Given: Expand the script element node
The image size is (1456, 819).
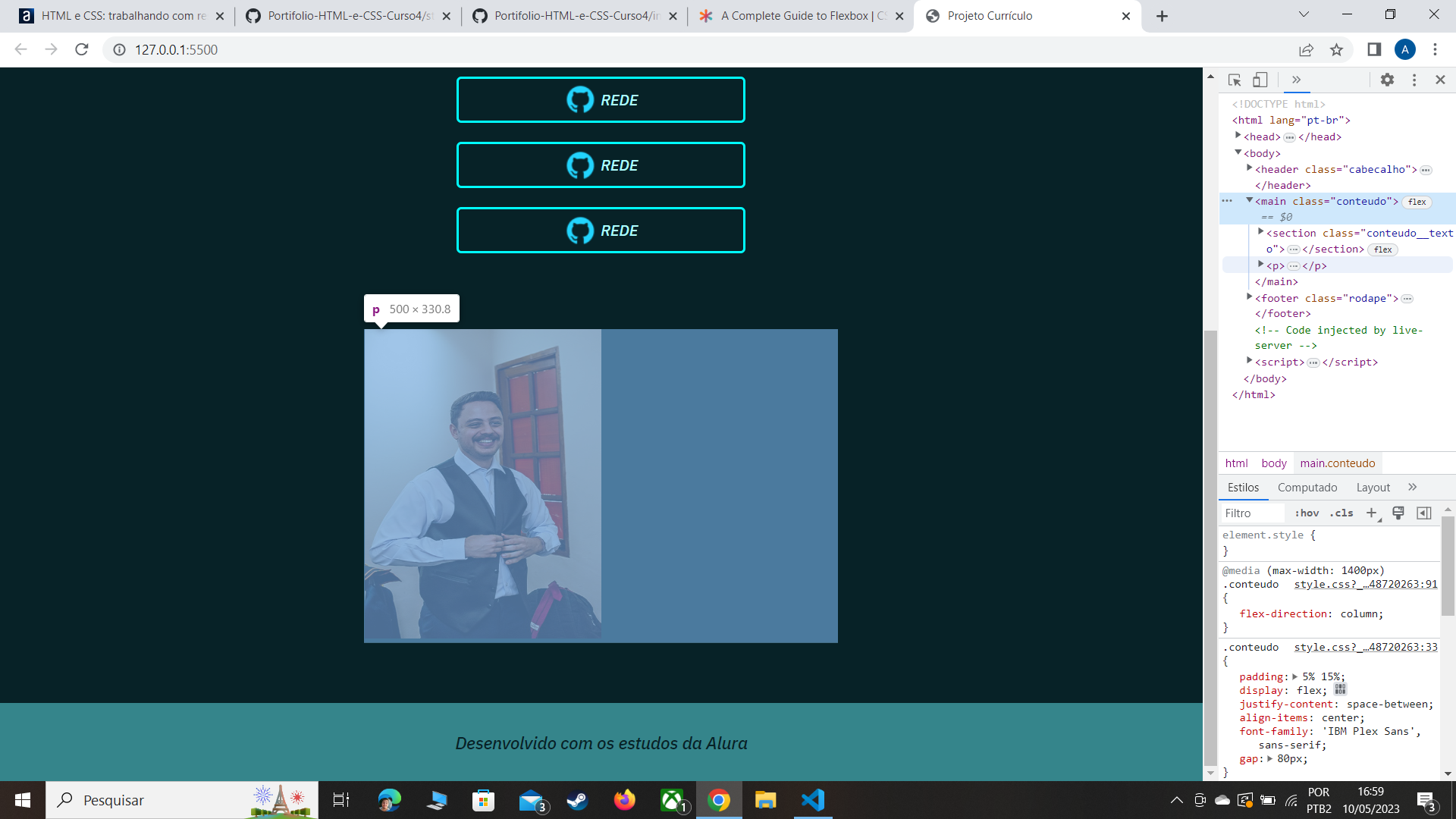Looking at the screenshot, I should [1250, 361].
